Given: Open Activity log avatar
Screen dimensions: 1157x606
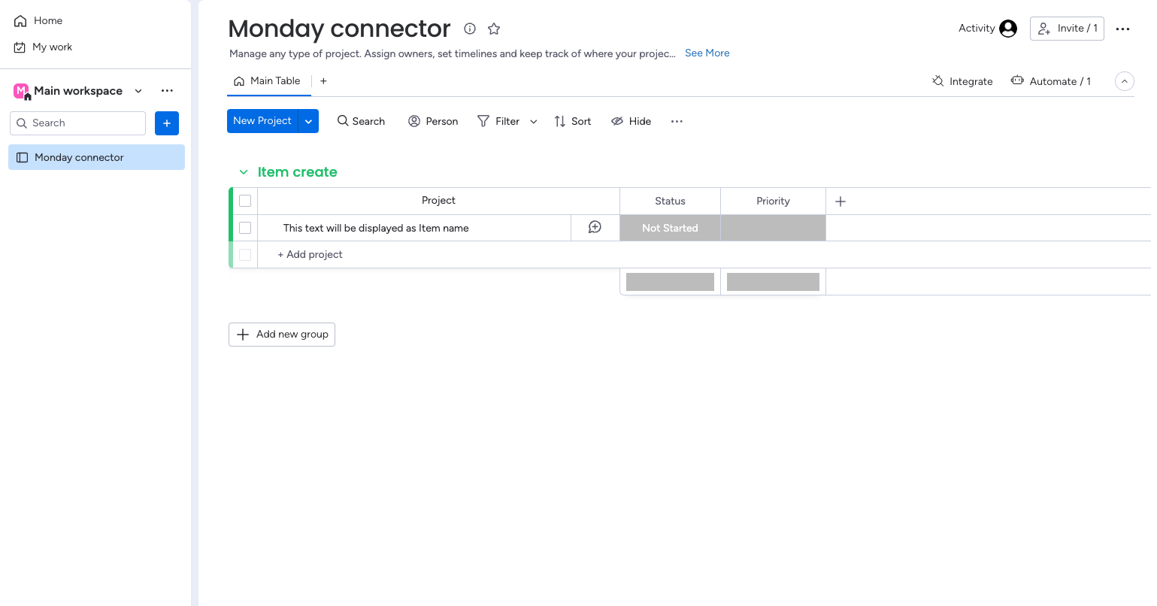Looking at the screenshot, I should pos(1008,29).
